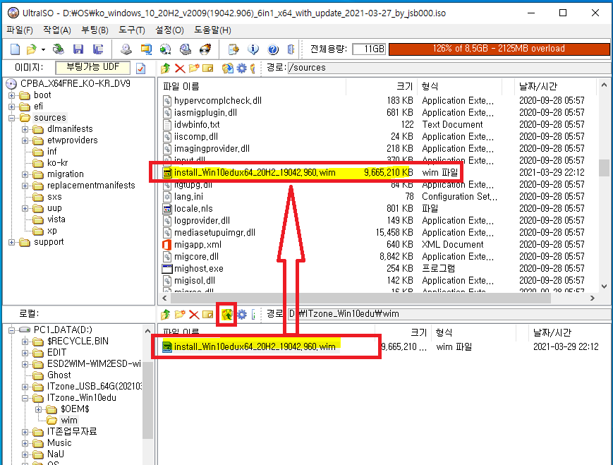Viewport: 613px width, 465px height.
Task: Click the add files notepad icon
Action: (233, 49)
